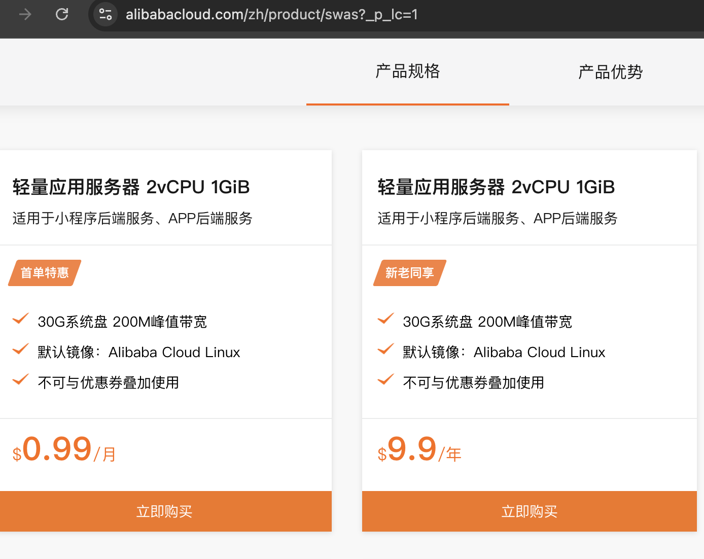
Task: Click the browser forward arrow
Action: coord(25,14)
